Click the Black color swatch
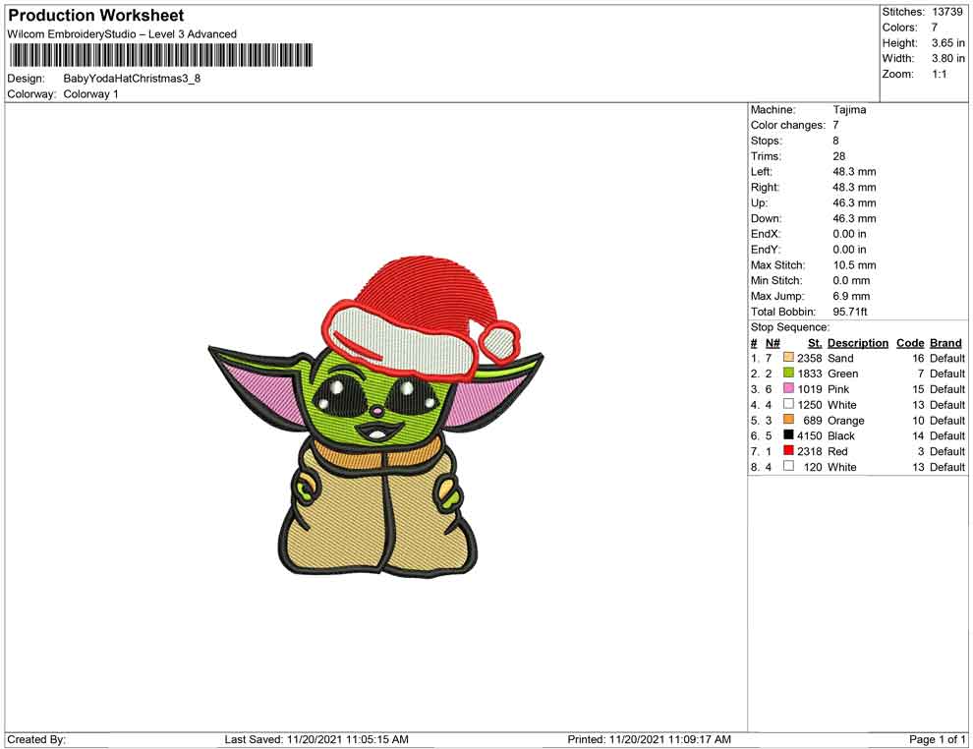The height and width of the screenshot is (749, 973). click(788, 435)
